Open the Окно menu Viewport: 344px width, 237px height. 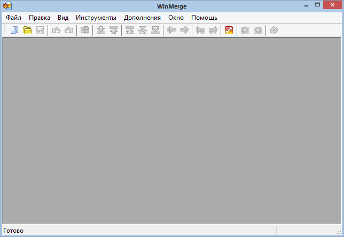pyautogui.click(x=176, y=18)
